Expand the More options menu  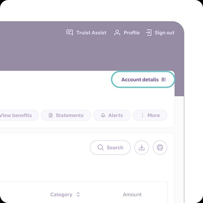pos(150,115)
